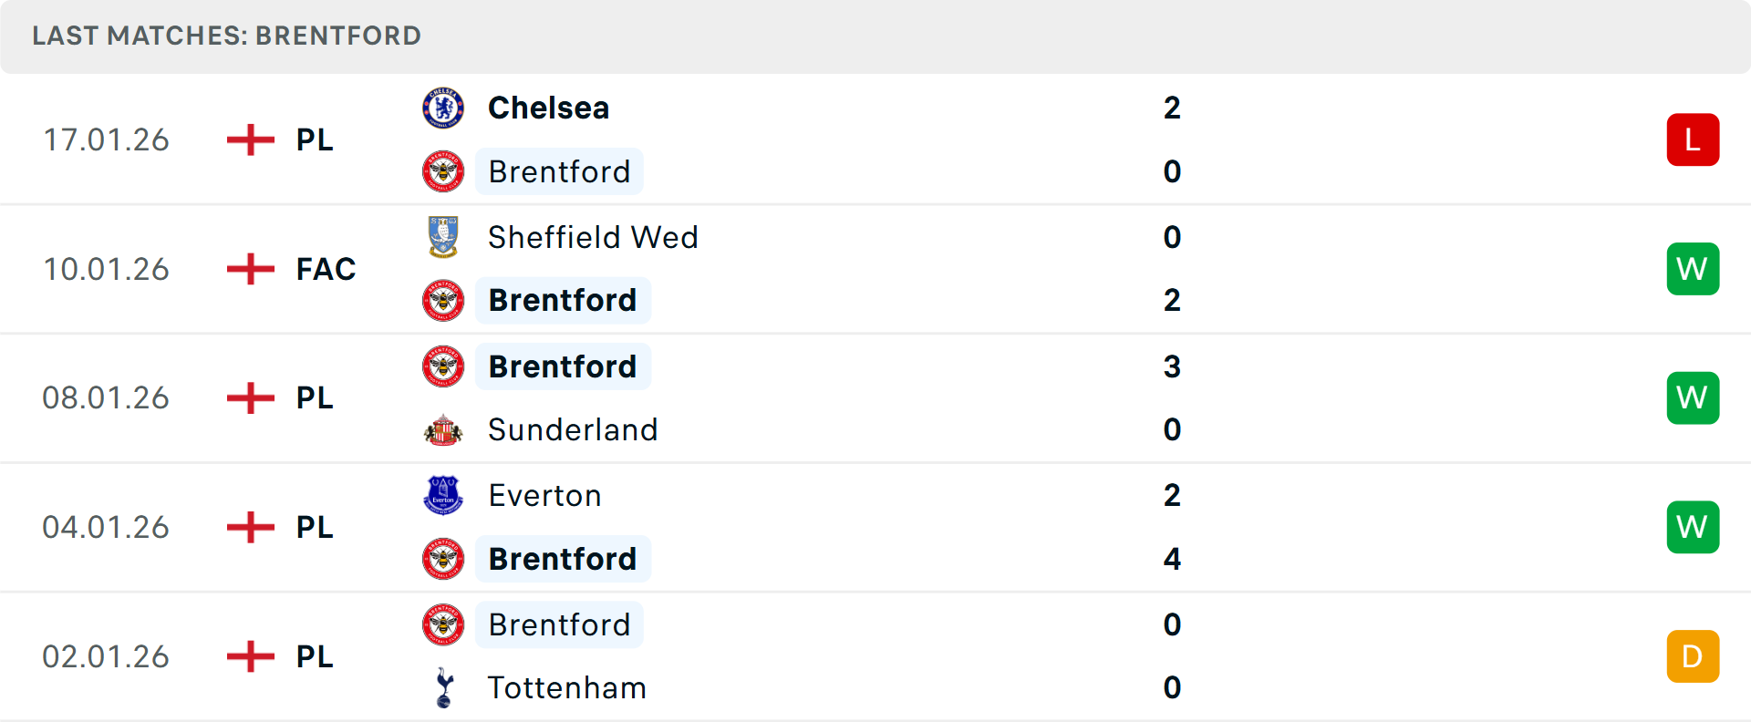The height and width of the screenshot is (722, 1751).
Task: Click Brentford crest in the Chelsea match
Action: [443, 171]
